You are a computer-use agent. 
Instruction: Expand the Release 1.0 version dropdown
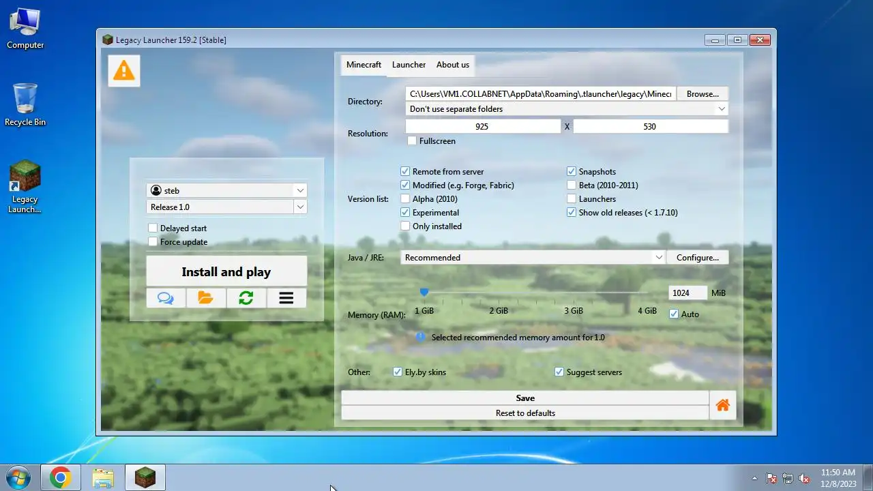coord(300,207)
